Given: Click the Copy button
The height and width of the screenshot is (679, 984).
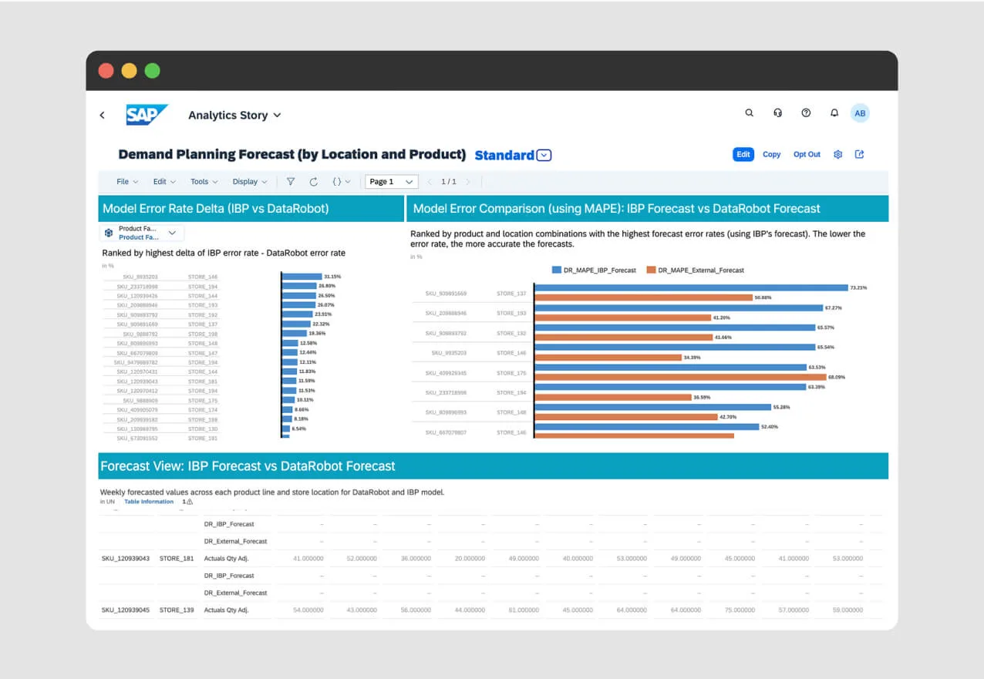Looking at the screenshot, I should (x=772, y=154).
